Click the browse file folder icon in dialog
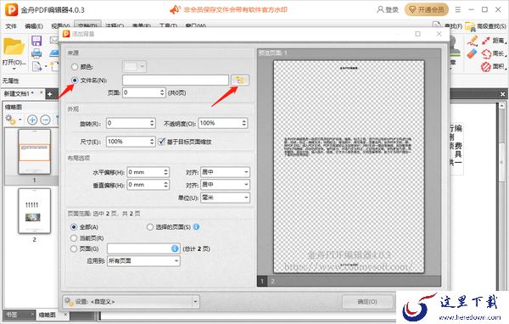This screenshot has height=324, width=509. click(240, 80)
